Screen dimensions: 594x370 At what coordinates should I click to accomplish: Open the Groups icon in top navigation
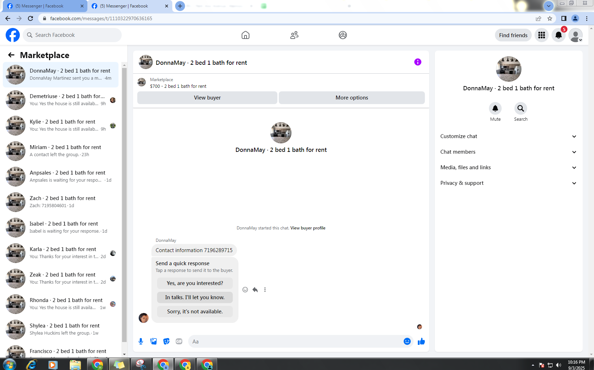point(343,35)
